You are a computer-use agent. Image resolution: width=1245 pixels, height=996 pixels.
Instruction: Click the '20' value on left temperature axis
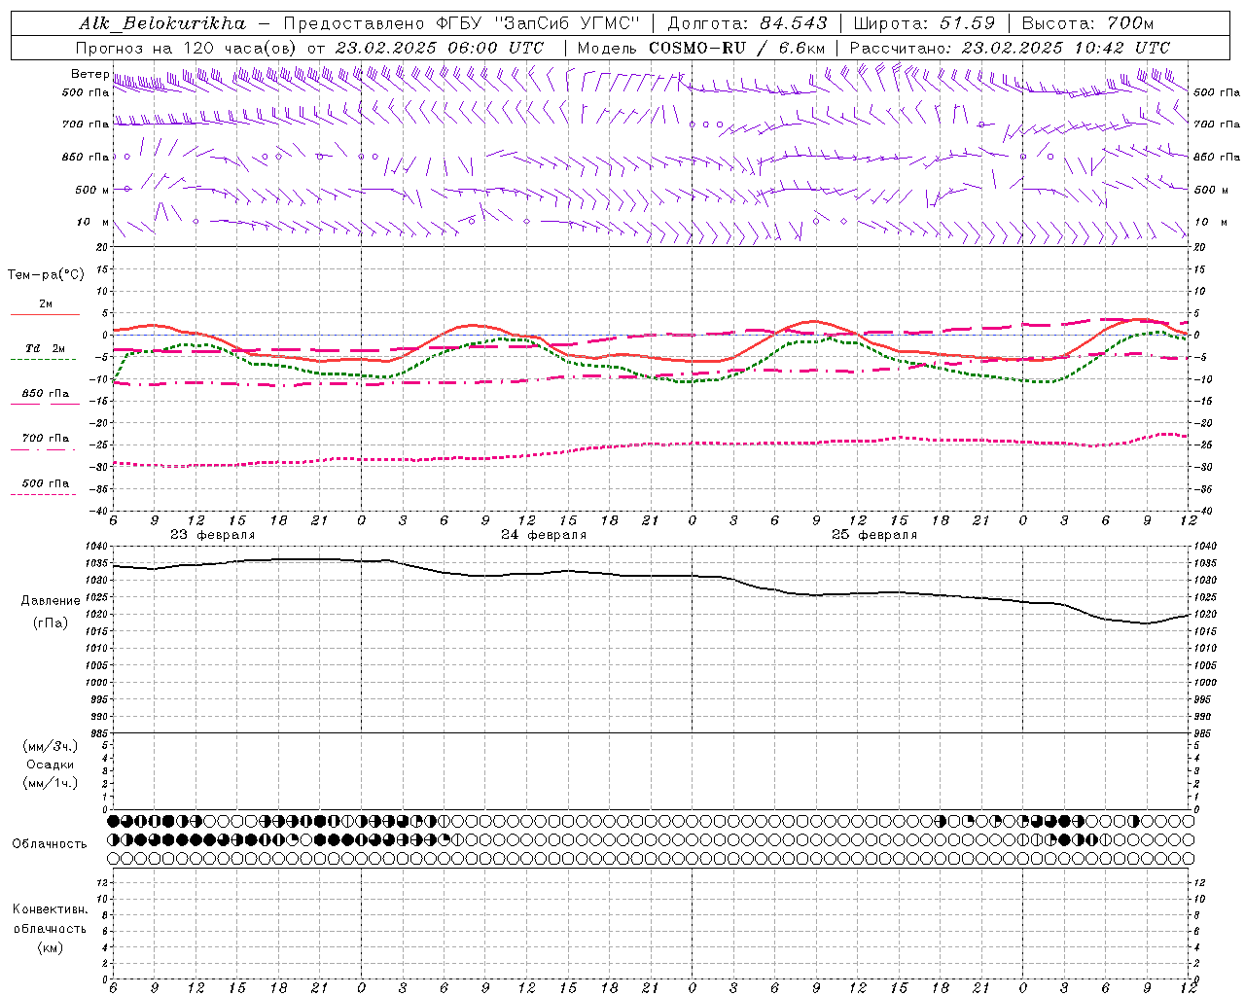click(x=103, y=247)
